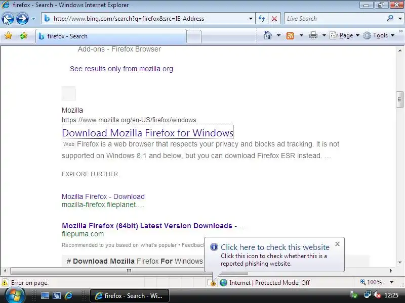Screen dimensions: 405x303
Task: Select the 'firefox - Search' tab
Action: click(x=111, y=36)
